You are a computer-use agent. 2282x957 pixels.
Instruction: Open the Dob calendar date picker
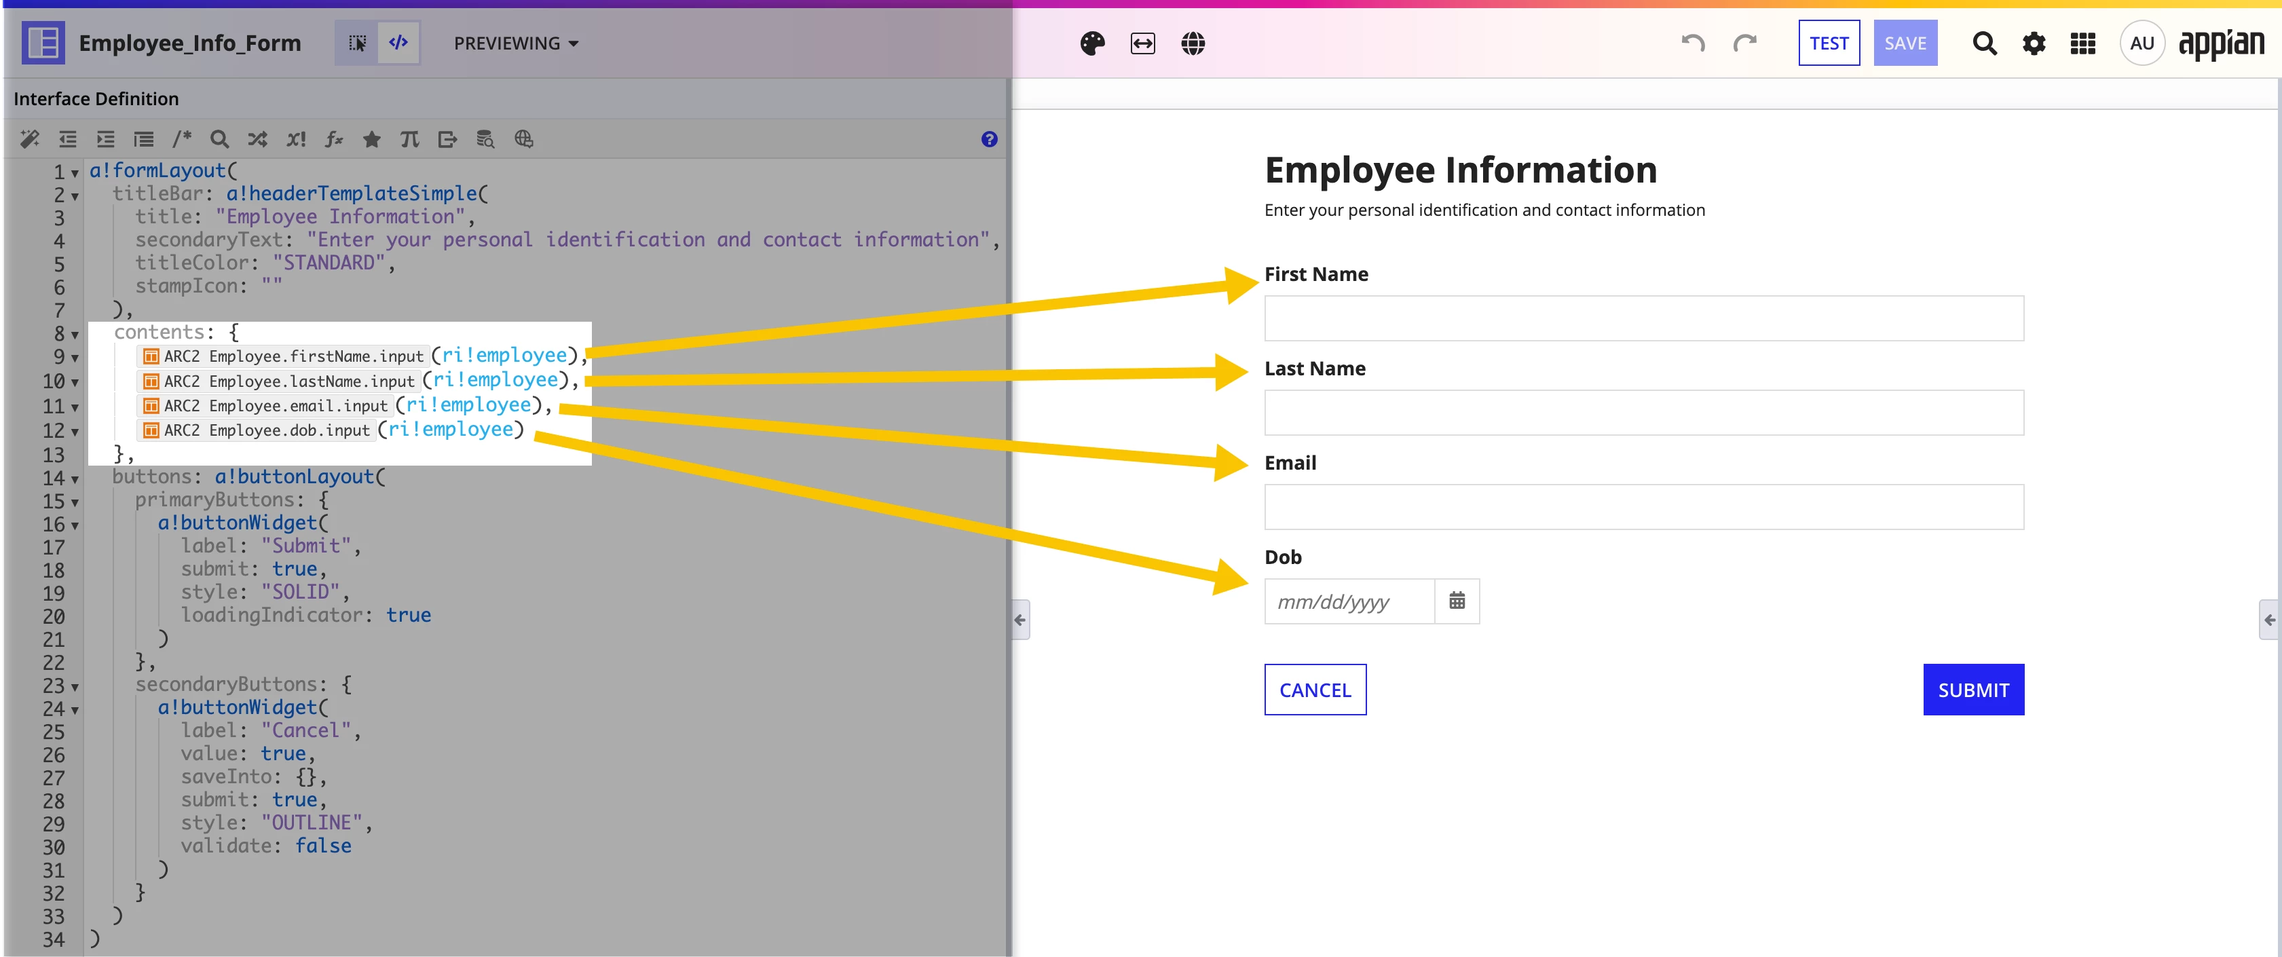coord(1457,601)
